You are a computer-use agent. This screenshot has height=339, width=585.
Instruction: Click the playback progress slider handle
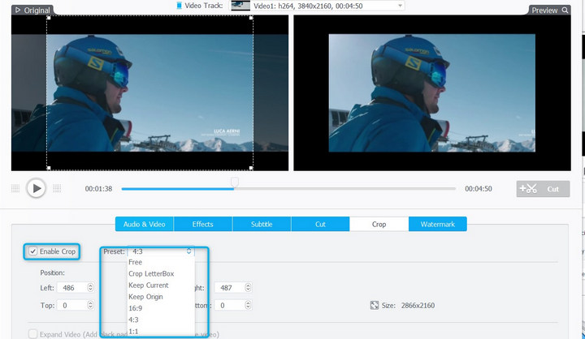pos(235,182)
